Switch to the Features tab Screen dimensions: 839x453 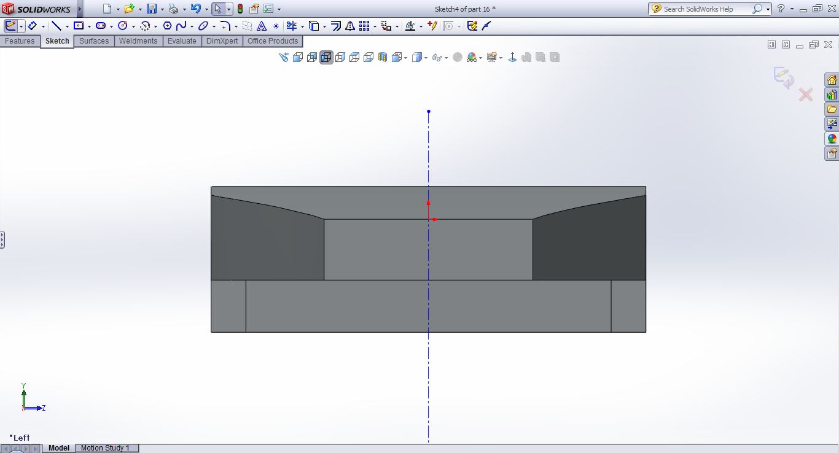click(20, 41)
